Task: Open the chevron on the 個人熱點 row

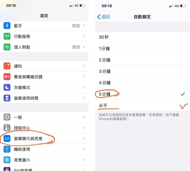Action: [84, 47]
